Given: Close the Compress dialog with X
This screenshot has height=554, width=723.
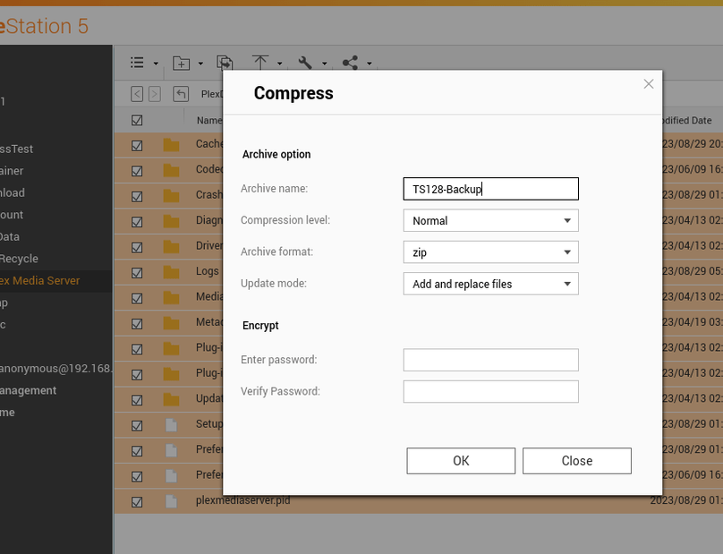Looking at the screenshot, I should tap(649, 84).
